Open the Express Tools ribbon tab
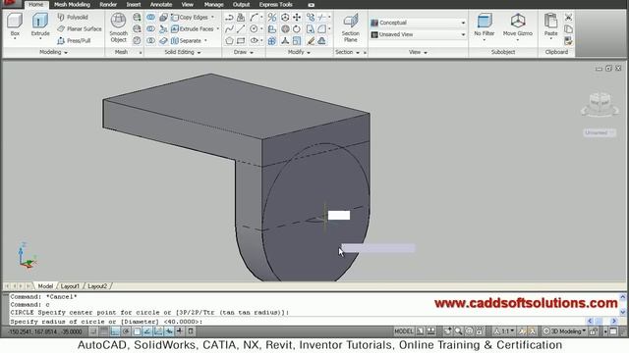Viewport: 629px width, 353px height. pos(275,4)
